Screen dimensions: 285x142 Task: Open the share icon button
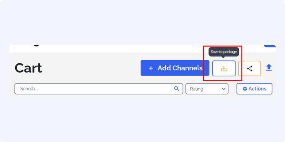[x=250, y=69]
